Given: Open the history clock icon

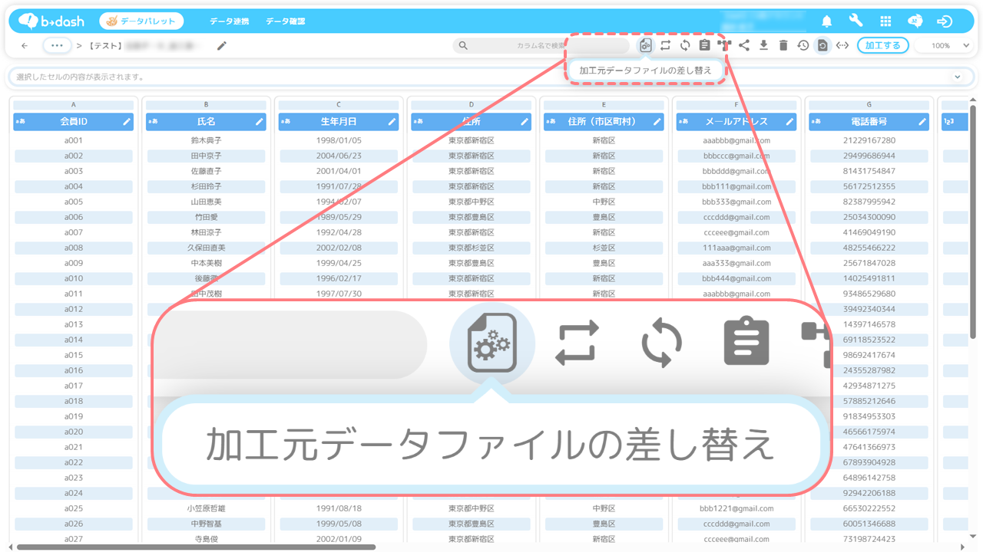Looking at the screenshot, I should tap(803, 45).
